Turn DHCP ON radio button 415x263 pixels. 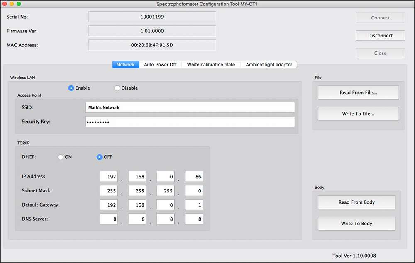point(61,157)
